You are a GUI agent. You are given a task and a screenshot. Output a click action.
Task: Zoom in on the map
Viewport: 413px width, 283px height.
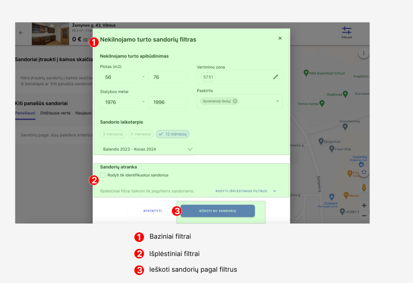[x=364, y=205]
